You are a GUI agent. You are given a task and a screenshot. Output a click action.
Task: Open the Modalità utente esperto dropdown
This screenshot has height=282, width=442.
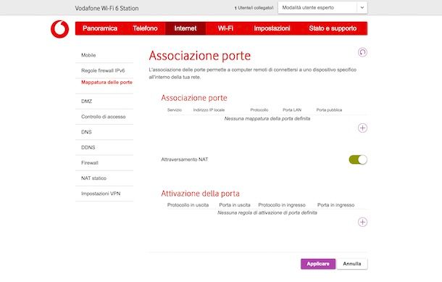[322, 8]
